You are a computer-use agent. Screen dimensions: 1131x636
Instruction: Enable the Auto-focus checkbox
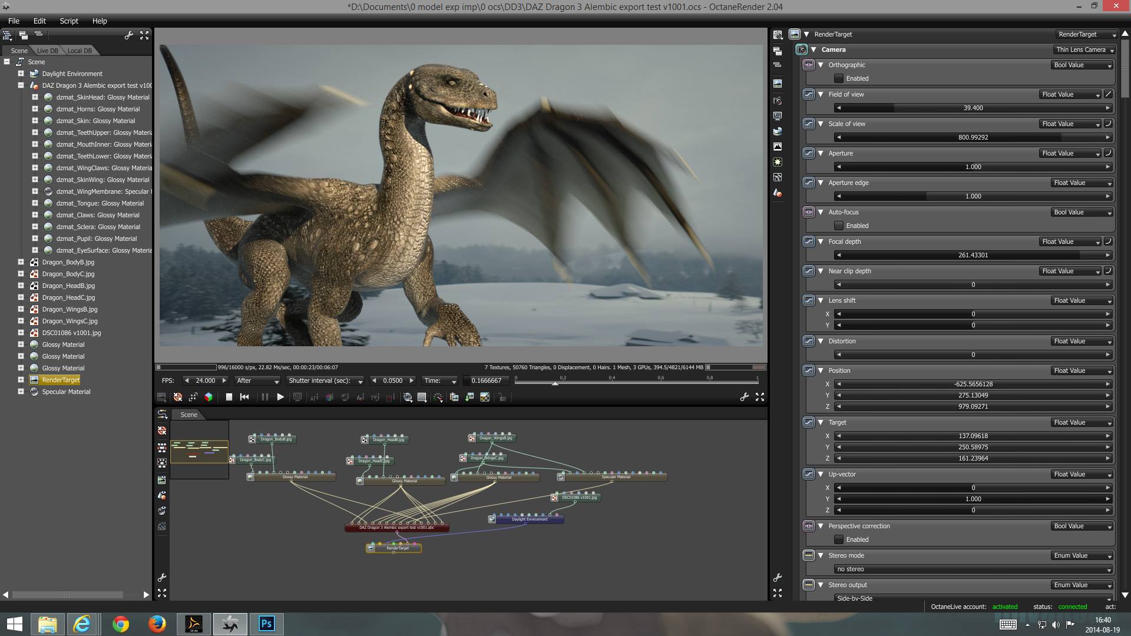(x=839, y=226)
